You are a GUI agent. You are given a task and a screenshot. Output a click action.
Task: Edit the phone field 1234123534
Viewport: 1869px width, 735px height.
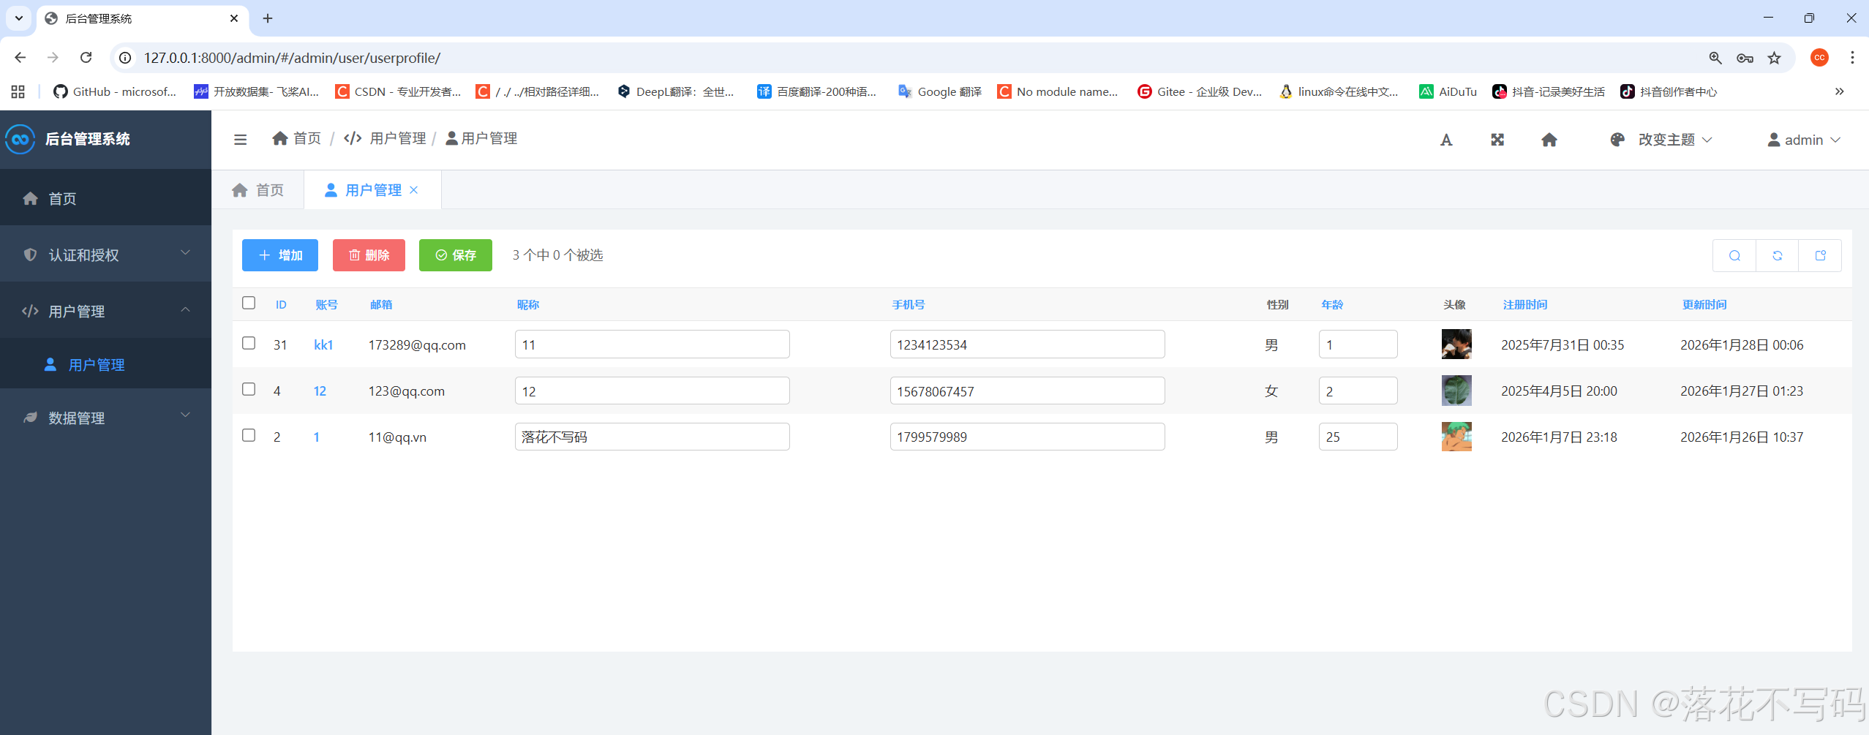(x=1028, y=344)
